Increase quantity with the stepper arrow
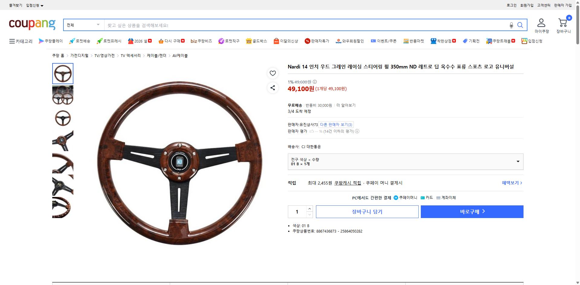 309,208
